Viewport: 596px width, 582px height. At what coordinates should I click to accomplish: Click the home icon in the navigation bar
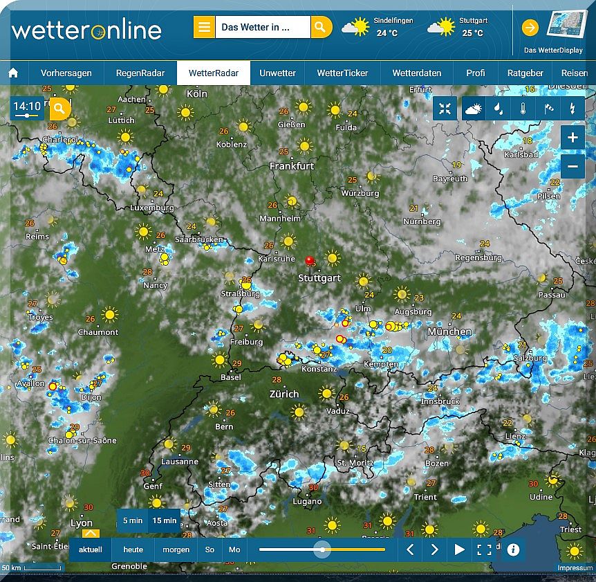pyautogui.click(x=13, y=73)
